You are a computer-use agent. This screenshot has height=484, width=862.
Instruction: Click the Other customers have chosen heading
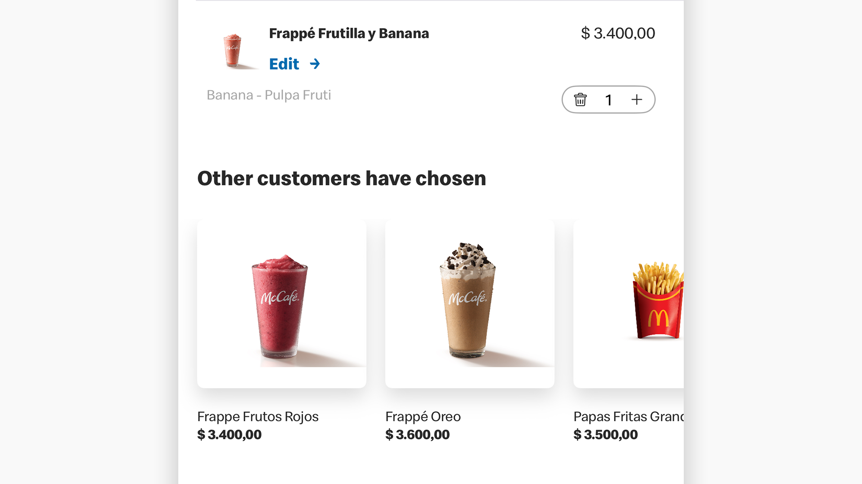click(342, 178)
